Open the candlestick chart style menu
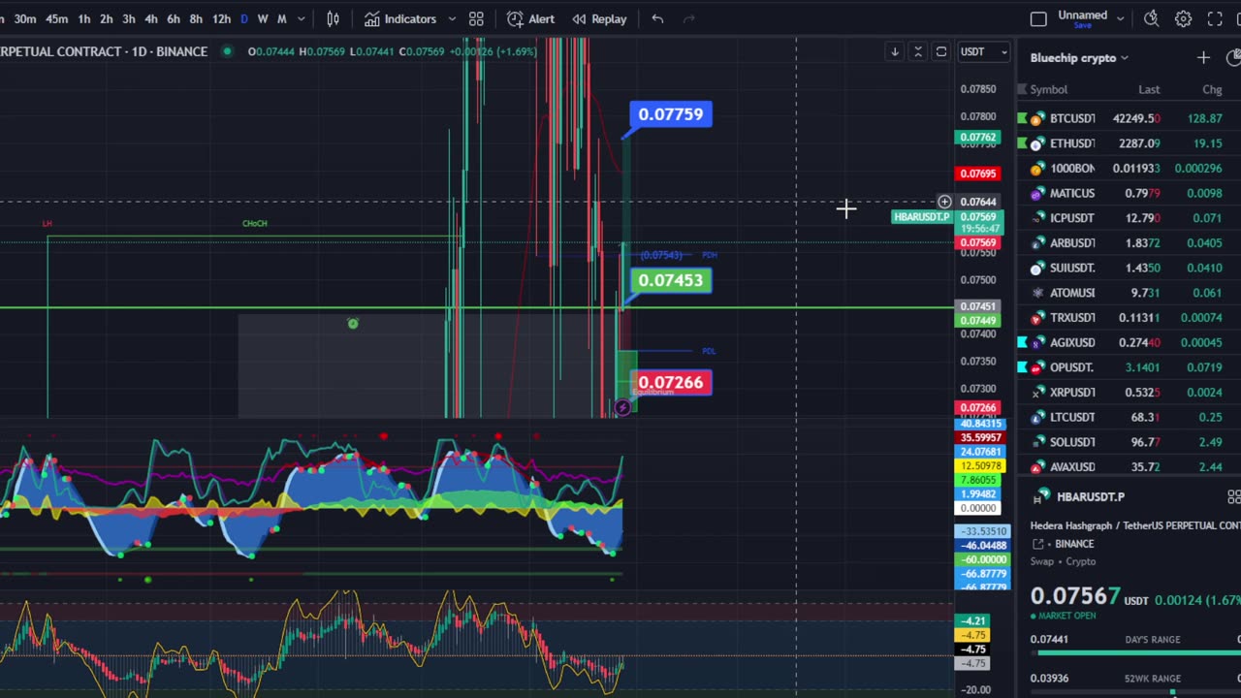The image size is (1241, 698). (x=334, y=18)
